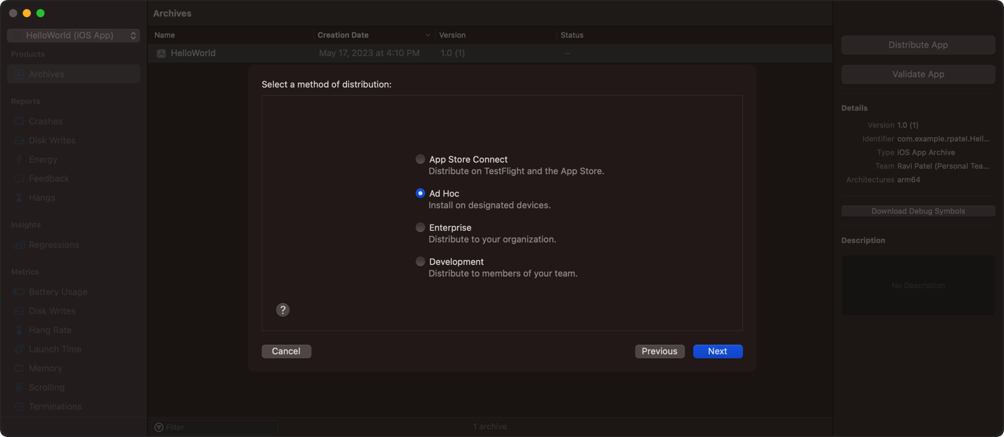Open the Launch Time metric icon
The width and height of the screenshot is (1004, 437).
(x=19, y=349)
